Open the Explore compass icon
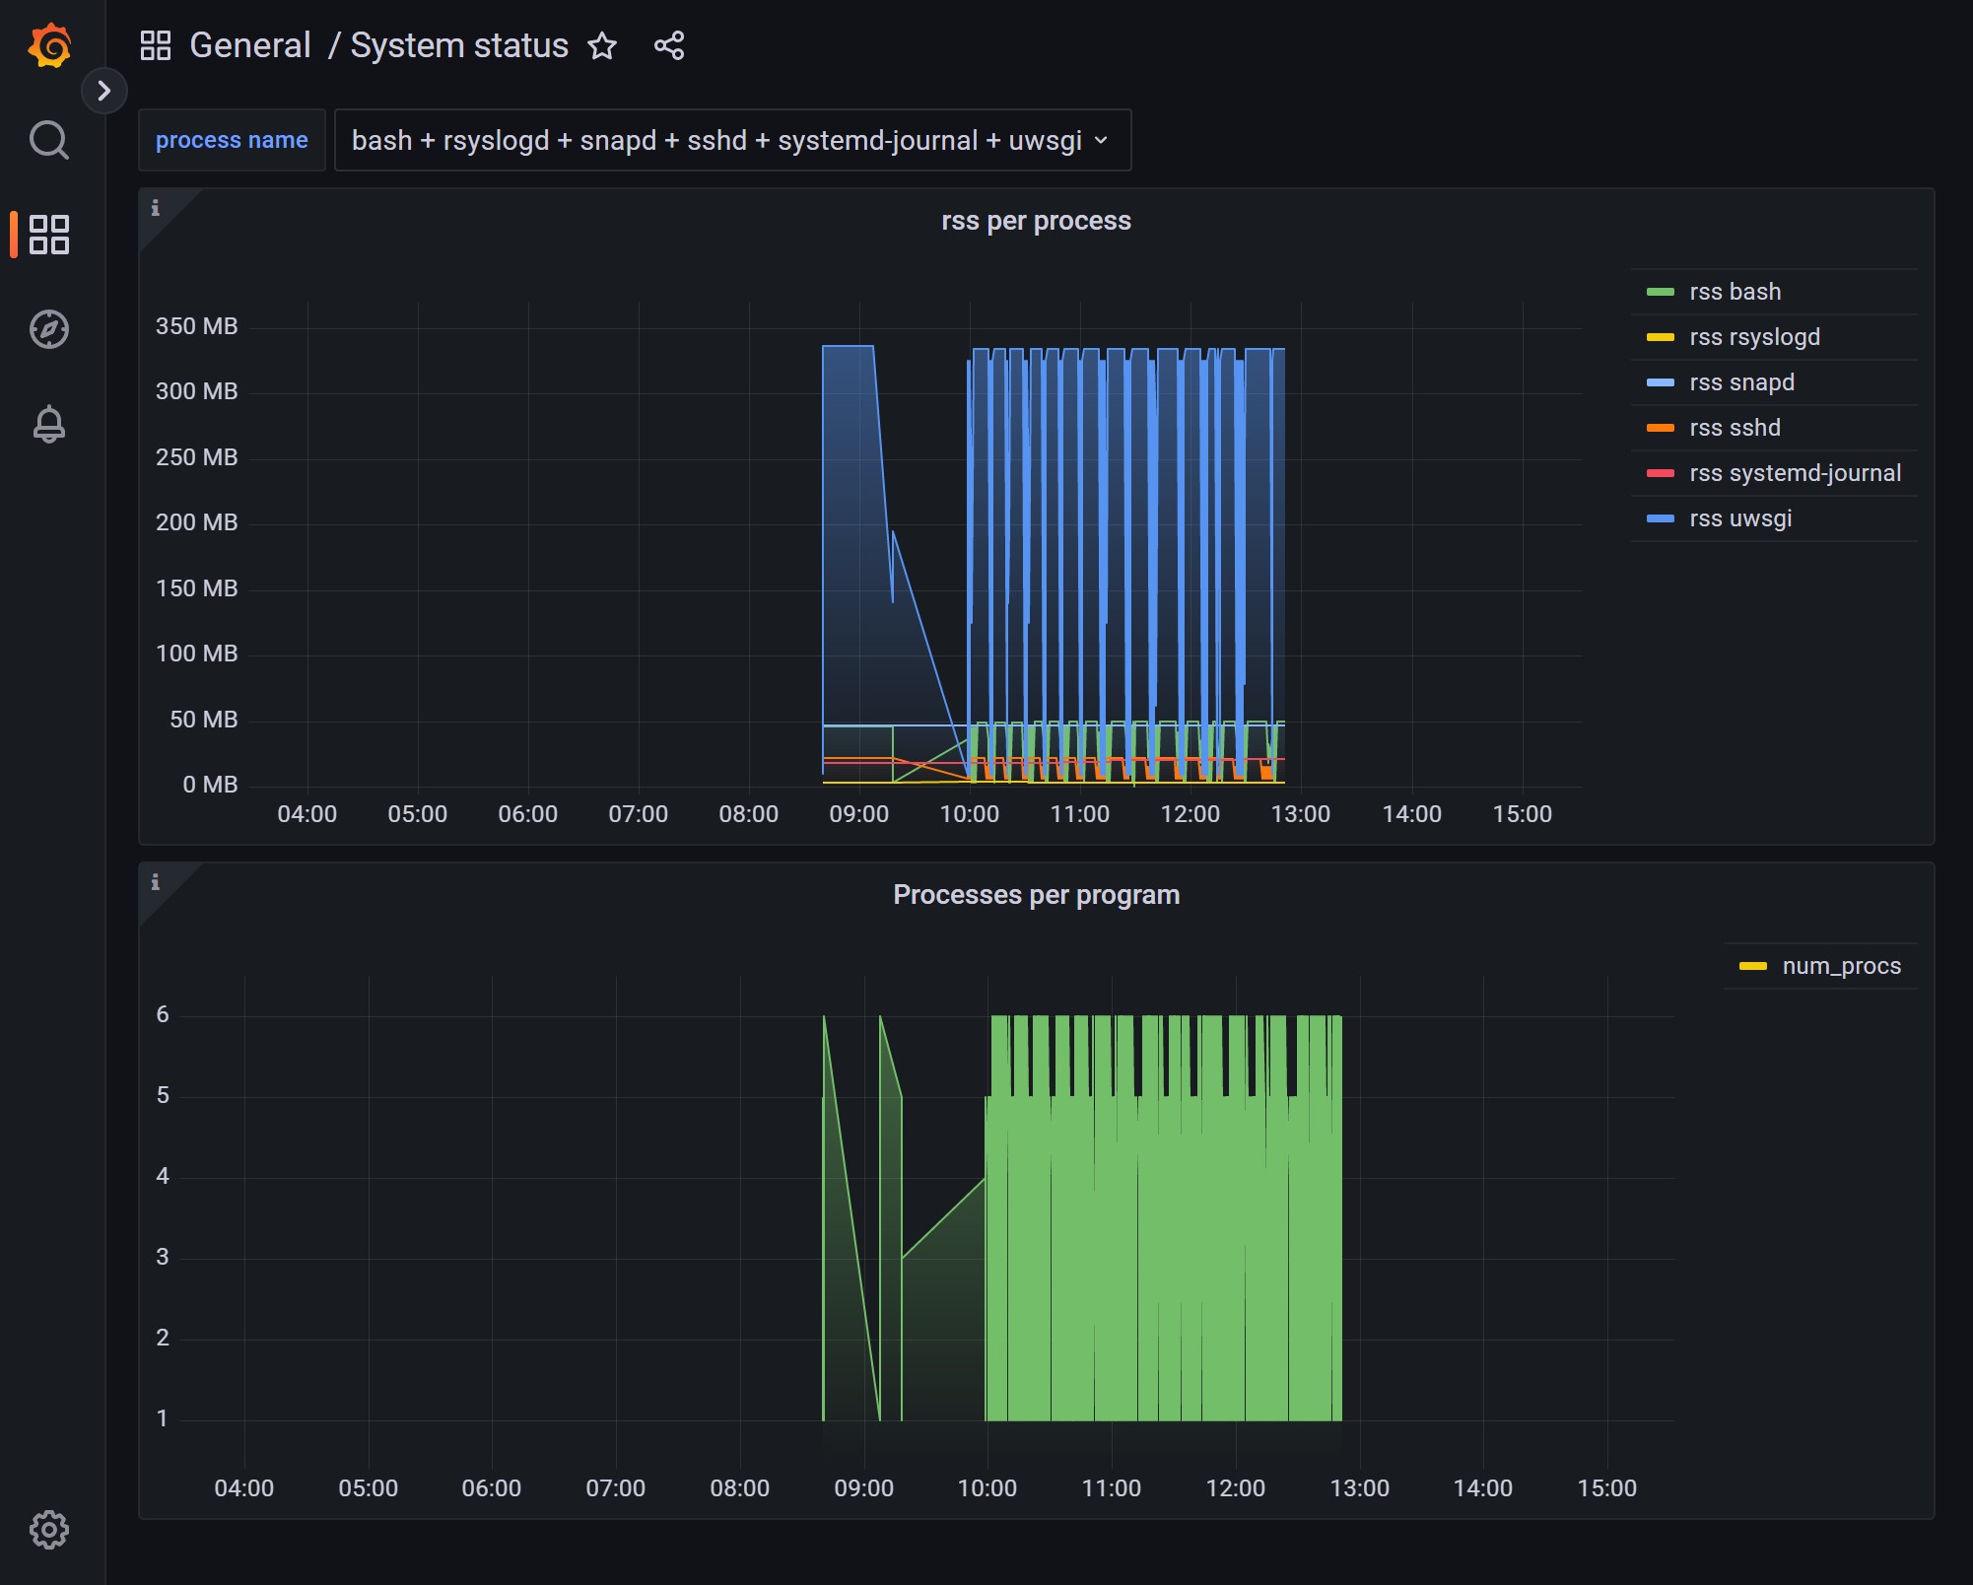This screenshot has width=1973, height=1585. point(49,329)
